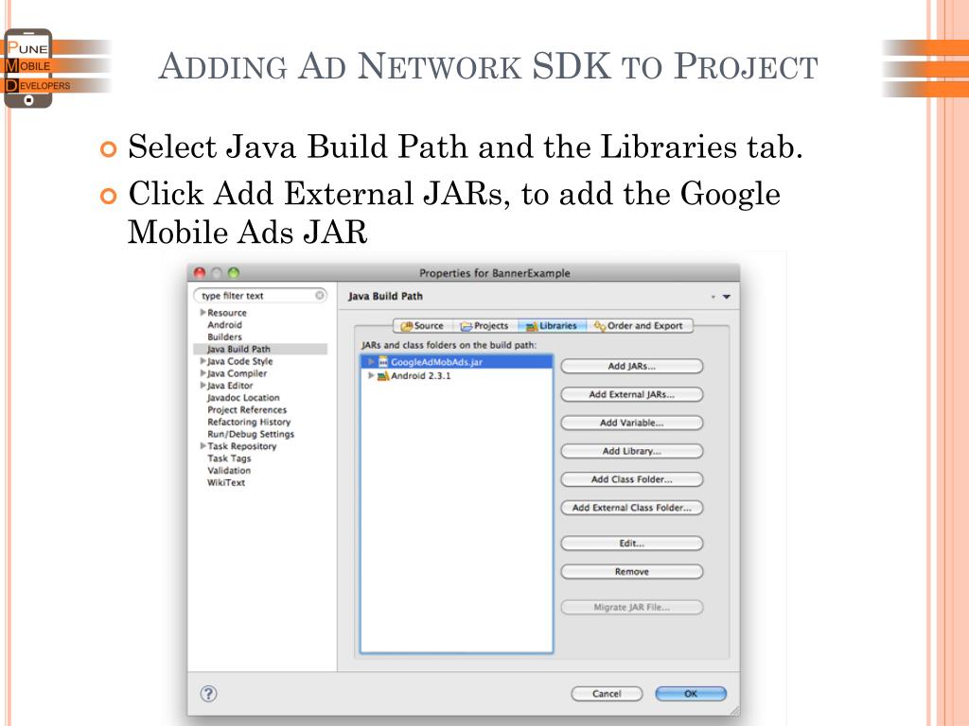Confirm with the OK button

[x=691, y=694]
